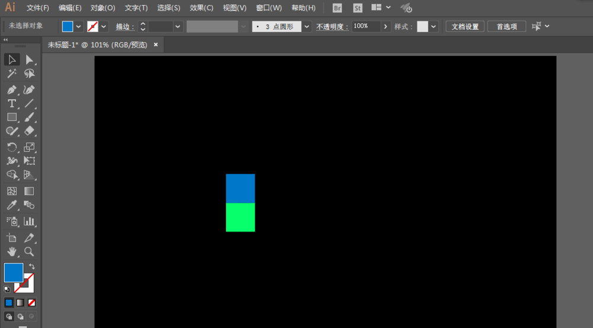Open Adobe Bridge via Br icon
Viewport: 593px width, 328px height.
[337, 8]
